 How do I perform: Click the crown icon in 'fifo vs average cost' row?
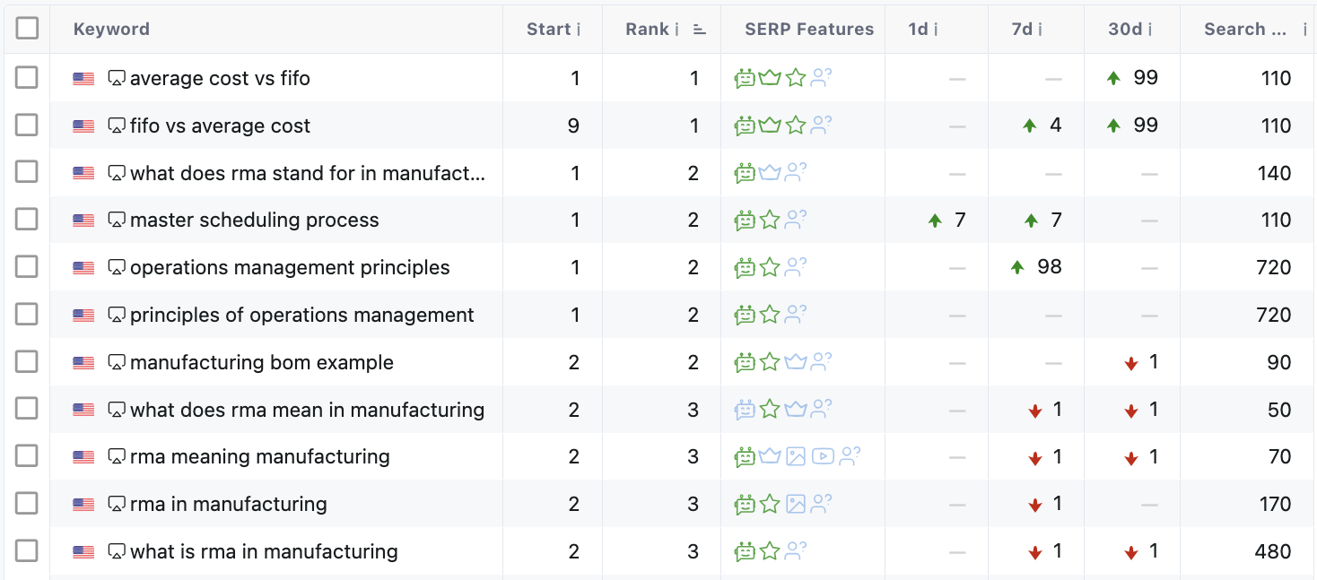pyautogui.click(x=770, y=126)
